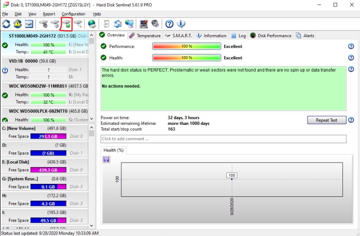Save the health graph using floppy icon
Viewport: 360px width, 236px height.
106,159
